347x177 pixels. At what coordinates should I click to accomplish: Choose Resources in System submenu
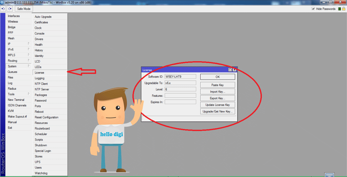pos(49,123)
